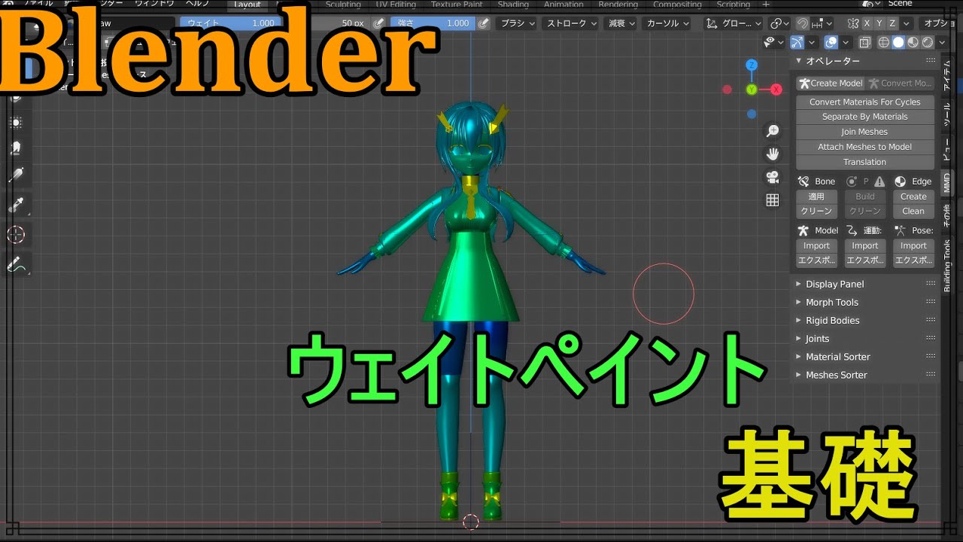Toggle the magnet snap button

click(x=804, y=23)
